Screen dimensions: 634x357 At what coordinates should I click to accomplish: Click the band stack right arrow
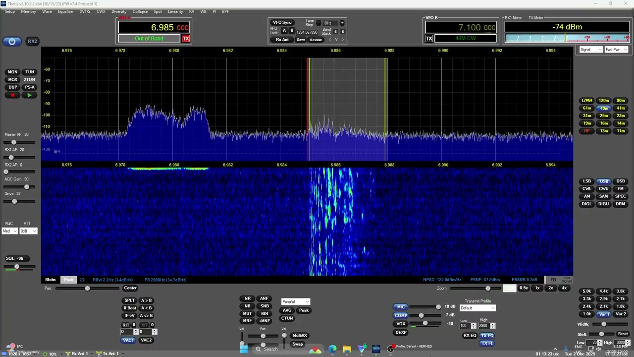[342, 40]
